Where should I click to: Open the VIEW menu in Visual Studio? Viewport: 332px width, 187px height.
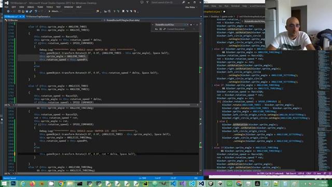pos(22,7)
